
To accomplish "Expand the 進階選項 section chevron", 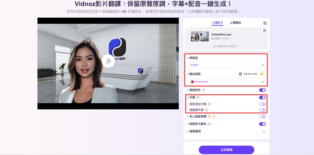I will point(264,131).
